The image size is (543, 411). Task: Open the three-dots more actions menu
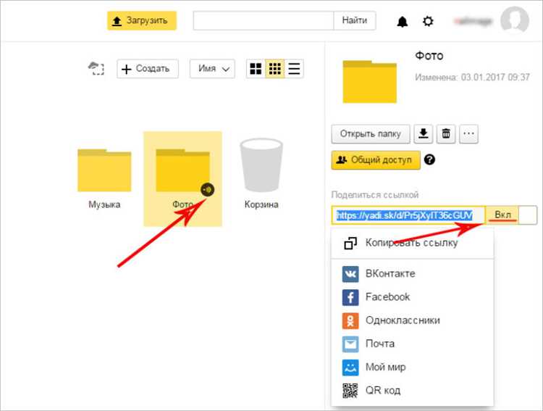coord(469,134)
